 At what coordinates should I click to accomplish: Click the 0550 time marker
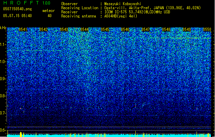207,29
